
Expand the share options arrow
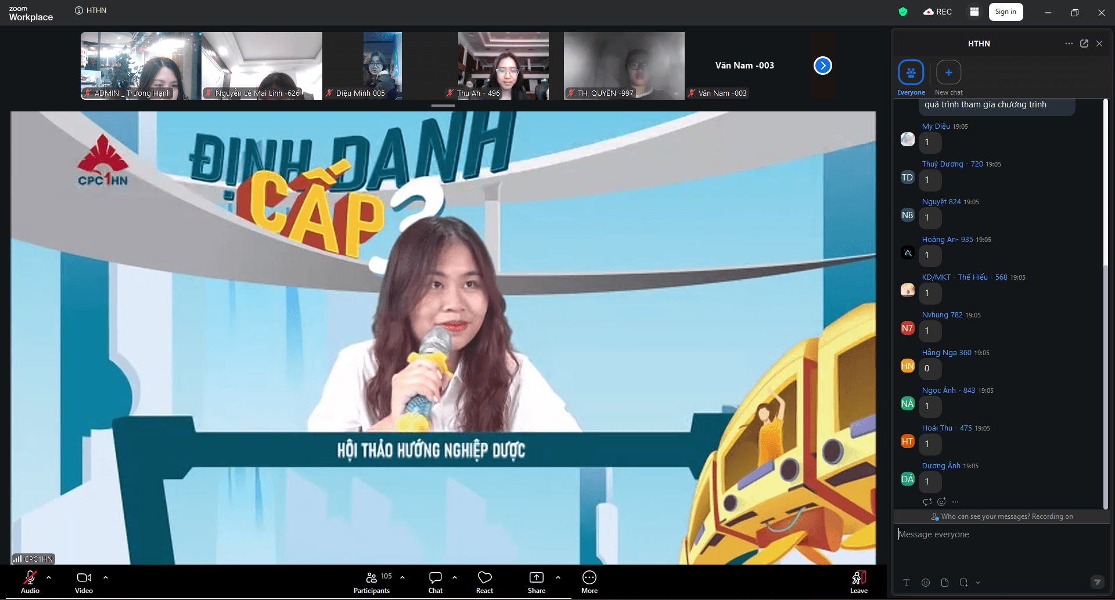coord(558,577)
